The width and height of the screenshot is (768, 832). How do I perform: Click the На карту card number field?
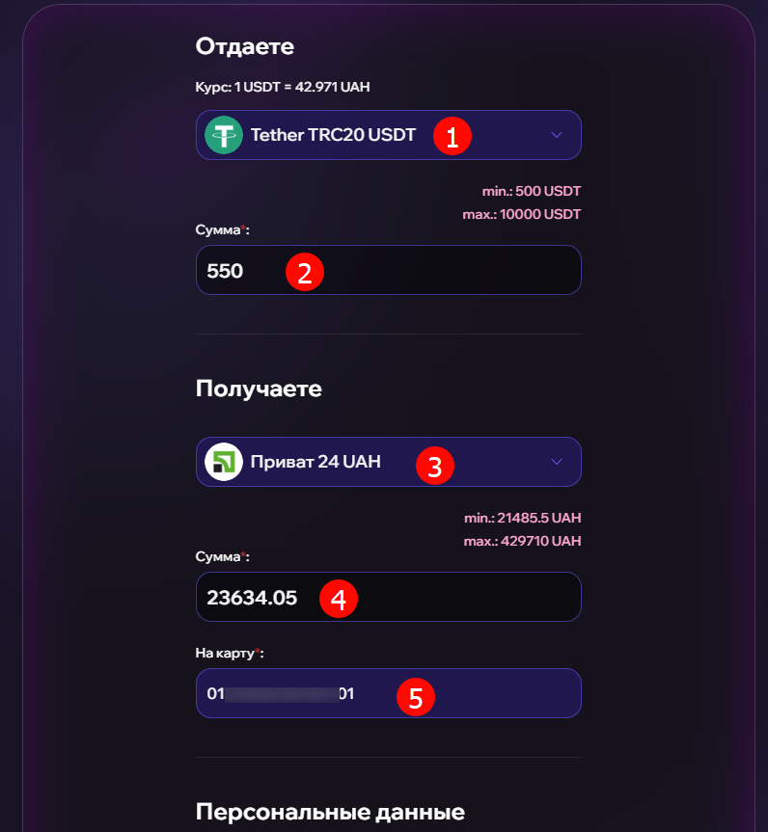pyautogui.click(x=389, y=693)
